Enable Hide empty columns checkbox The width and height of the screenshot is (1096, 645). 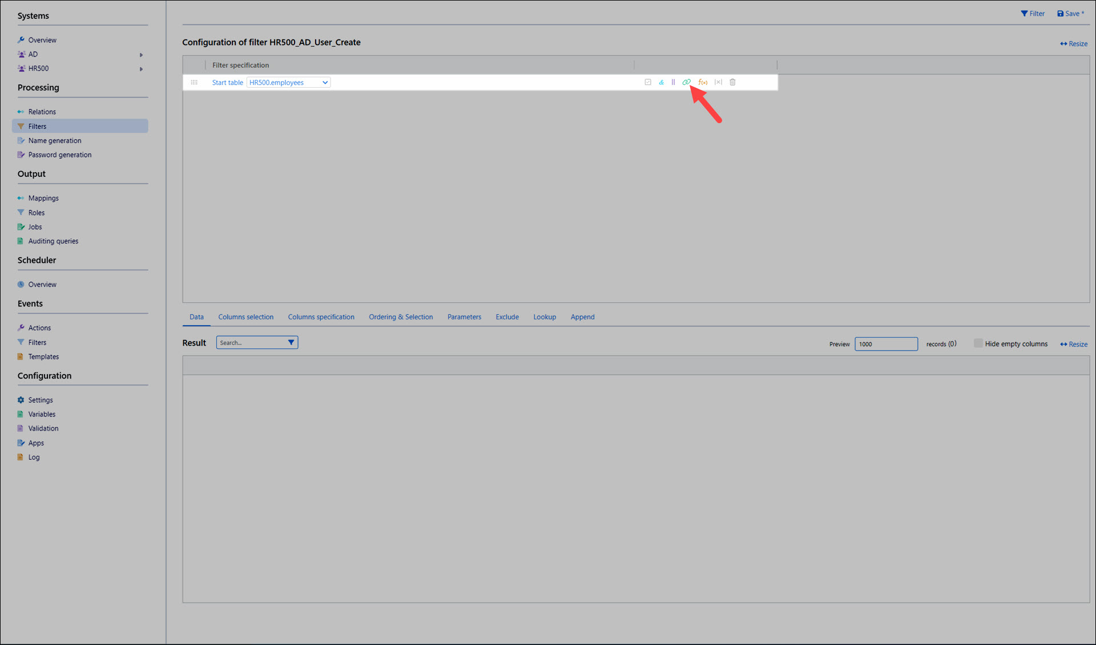tap(978, 343)
